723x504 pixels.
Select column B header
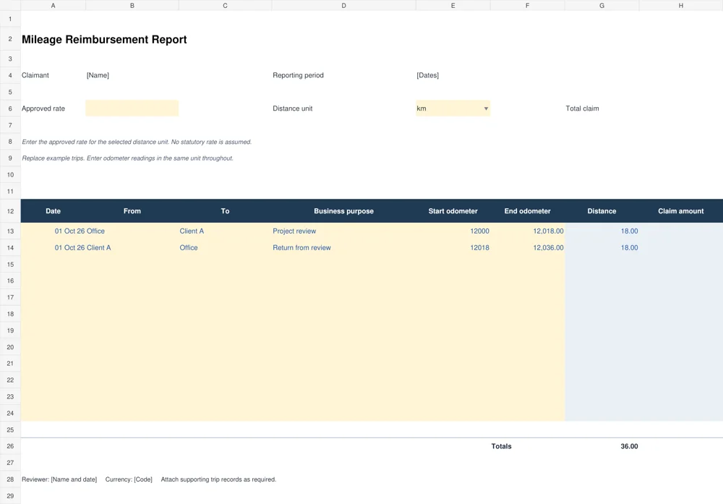coord(132,6)
